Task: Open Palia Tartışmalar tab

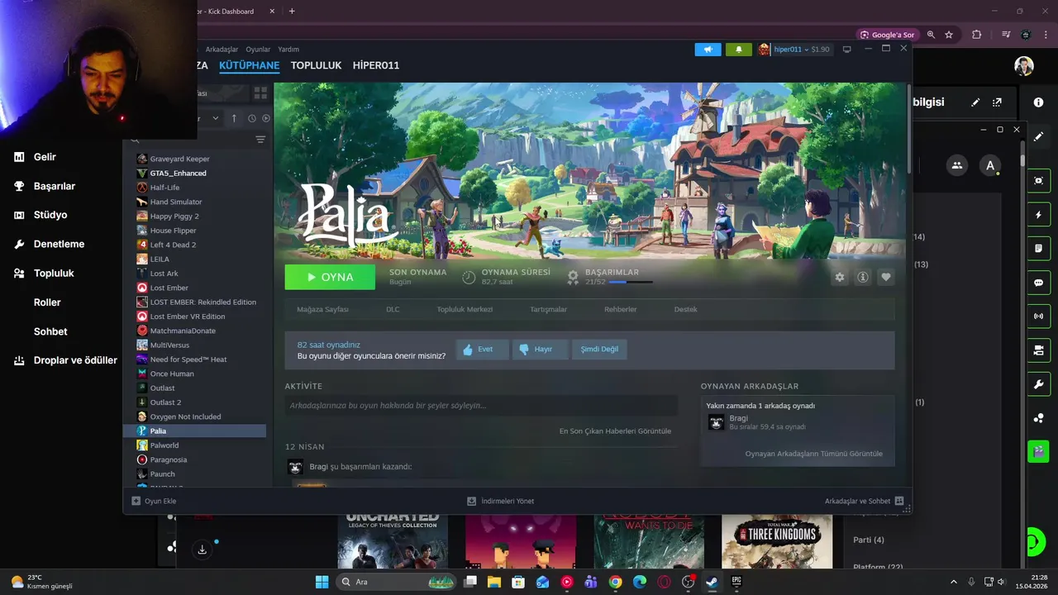Action: click(548, 309)
